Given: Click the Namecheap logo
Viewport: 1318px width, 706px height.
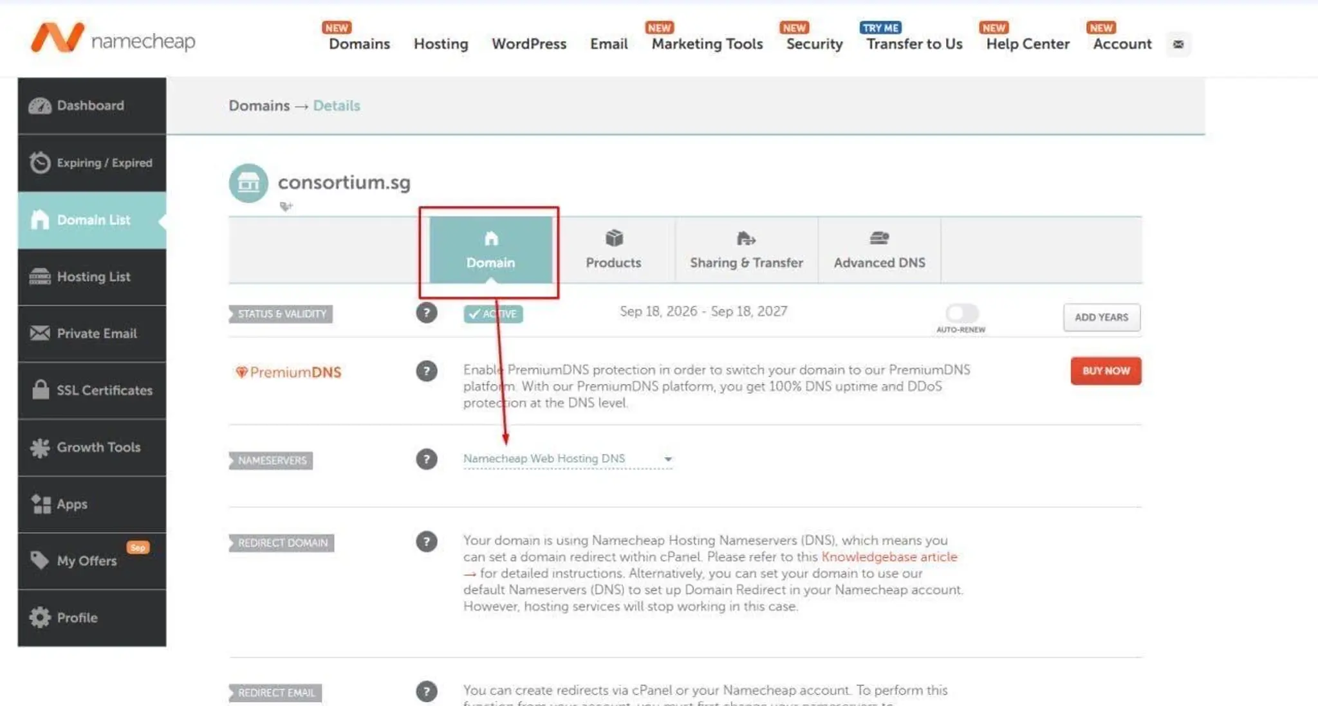Looking at the screenshot, I should point(113,38).
